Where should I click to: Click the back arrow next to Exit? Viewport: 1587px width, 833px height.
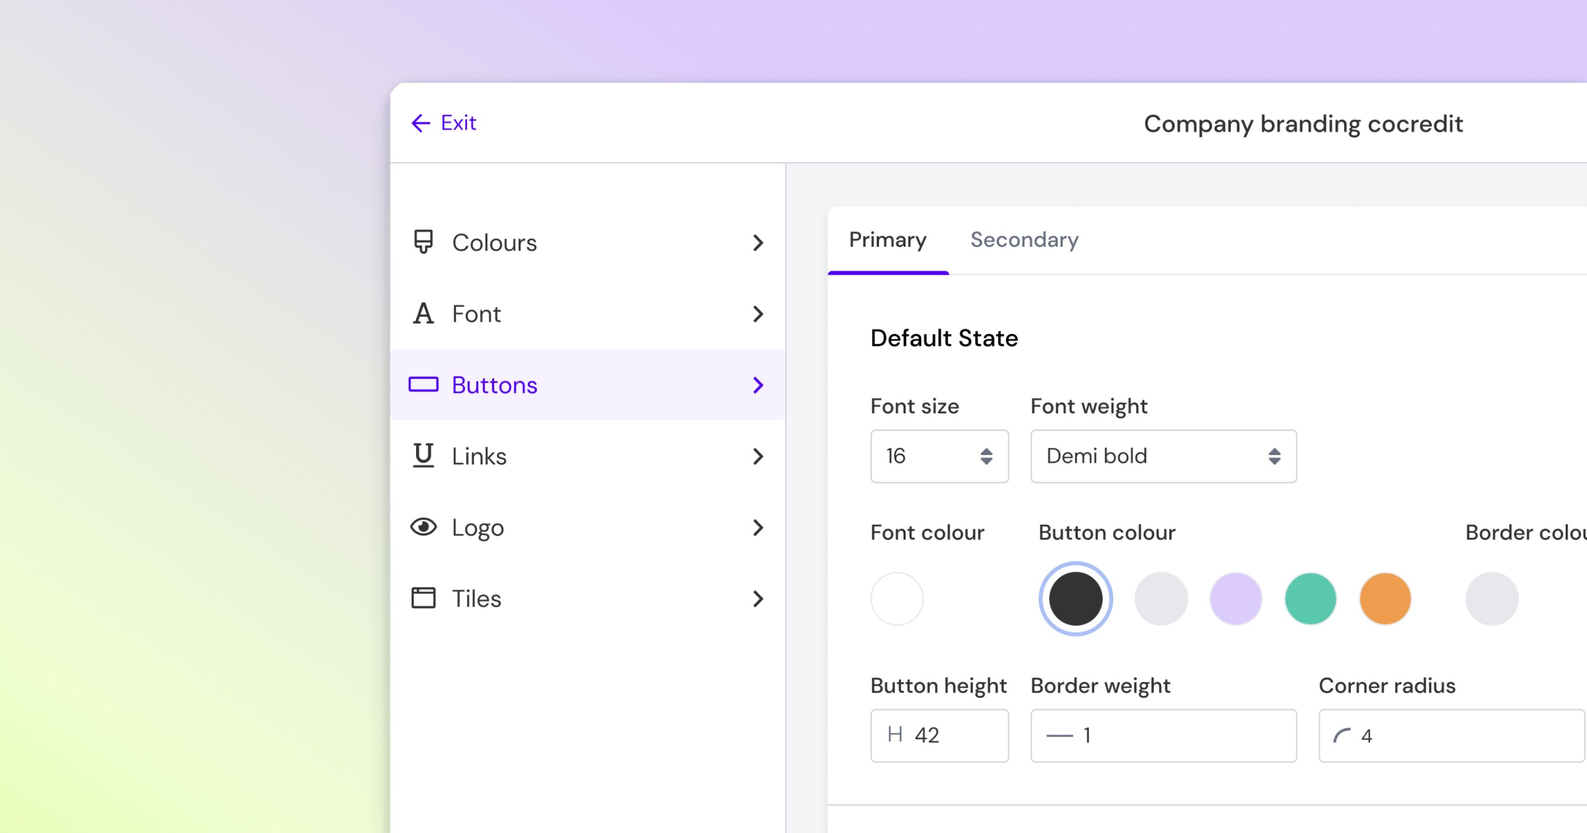pyautogui.click(x=421, y=123)
